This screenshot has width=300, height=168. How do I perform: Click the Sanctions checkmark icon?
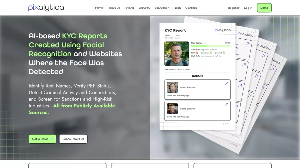coord(211,53)
